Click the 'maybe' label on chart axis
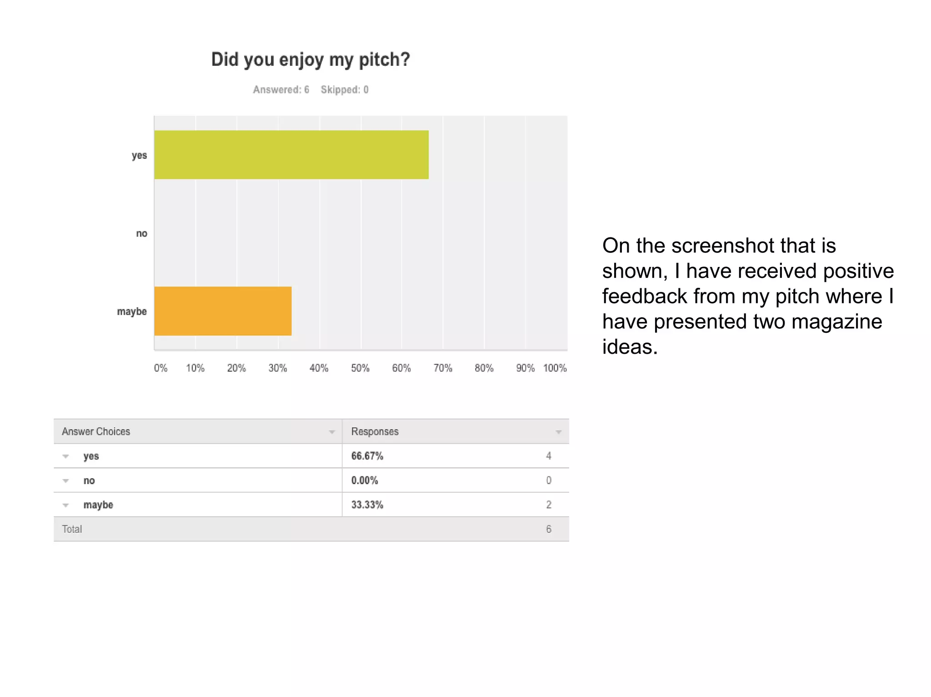Viewport: 931px width, 697px height. click(132, 311)
